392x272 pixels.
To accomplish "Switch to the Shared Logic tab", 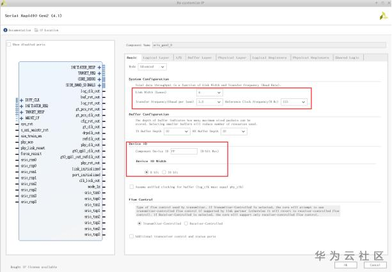I will coord(347,57).
